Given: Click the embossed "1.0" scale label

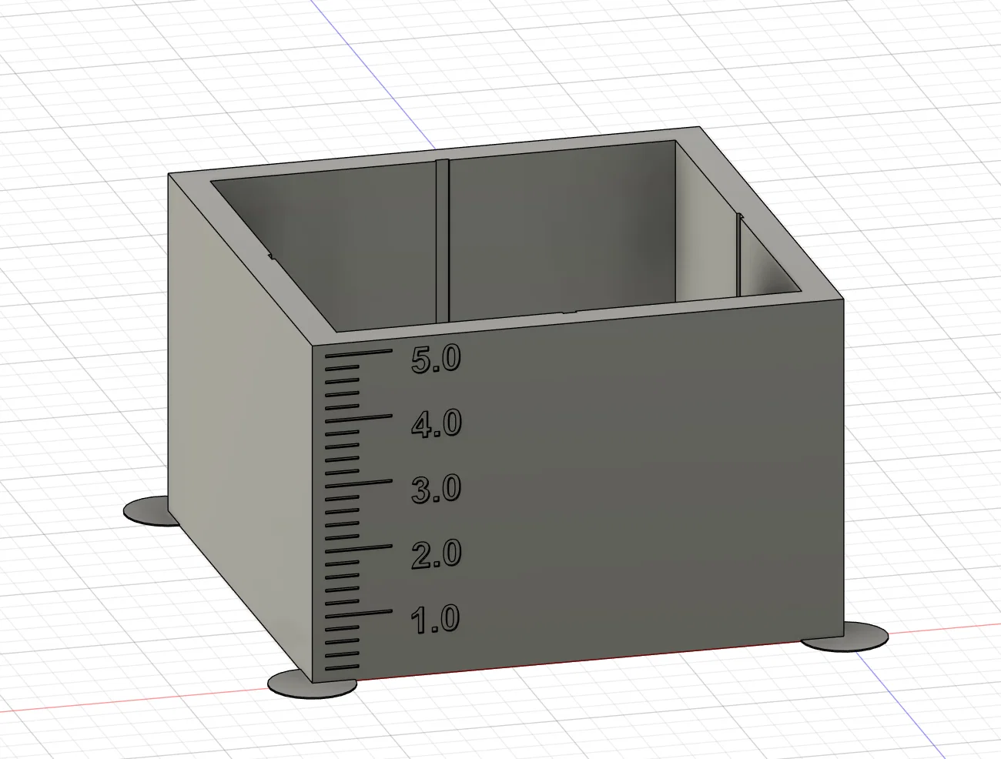Looking at the screenshot, I should point(436,620).
